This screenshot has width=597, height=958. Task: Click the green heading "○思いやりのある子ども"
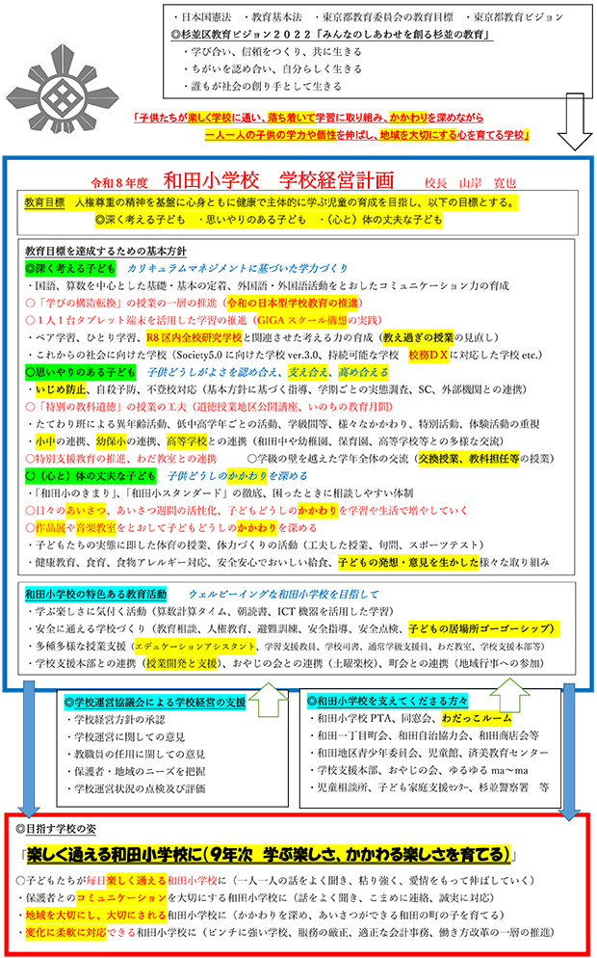(x=80, y=371)
